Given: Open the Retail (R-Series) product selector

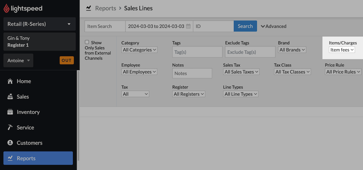Looking at the screenshot, I should [39, 24].
